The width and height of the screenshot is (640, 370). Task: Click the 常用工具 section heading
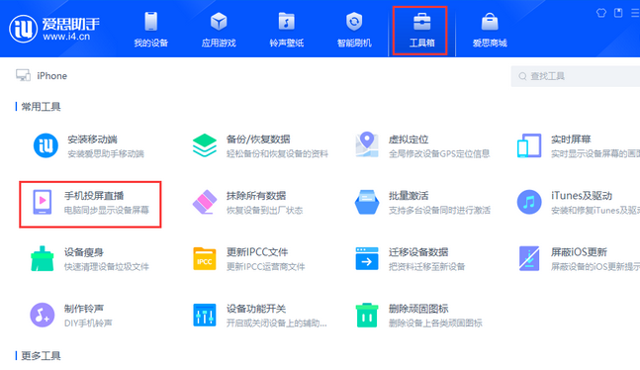click(41, 107)
